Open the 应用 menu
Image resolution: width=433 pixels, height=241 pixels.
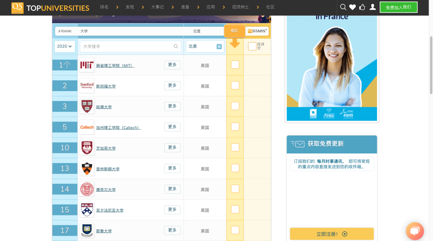pos(211,7)
